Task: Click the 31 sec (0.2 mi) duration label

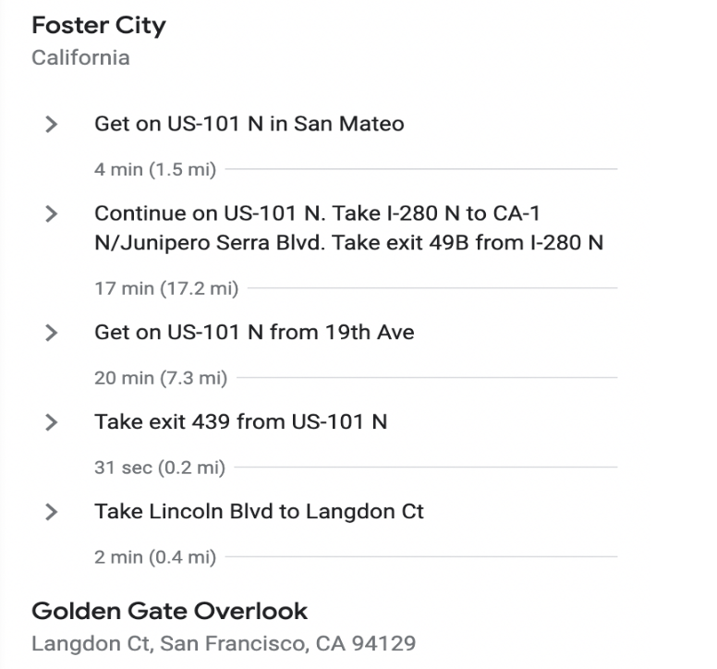Action: 160,468
